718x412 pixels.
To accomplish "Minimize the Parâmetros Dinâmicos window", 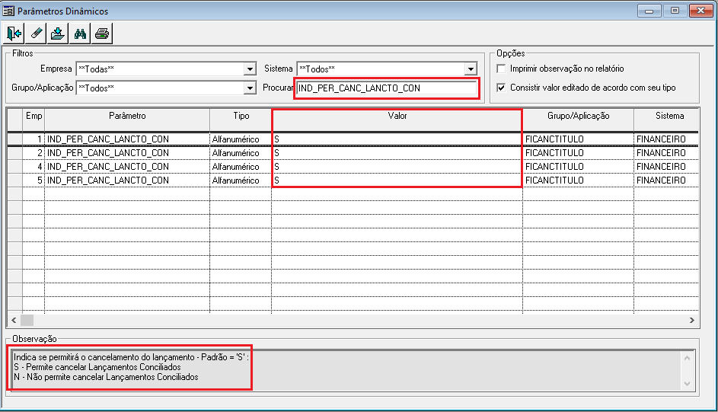I will click(649, 11).
